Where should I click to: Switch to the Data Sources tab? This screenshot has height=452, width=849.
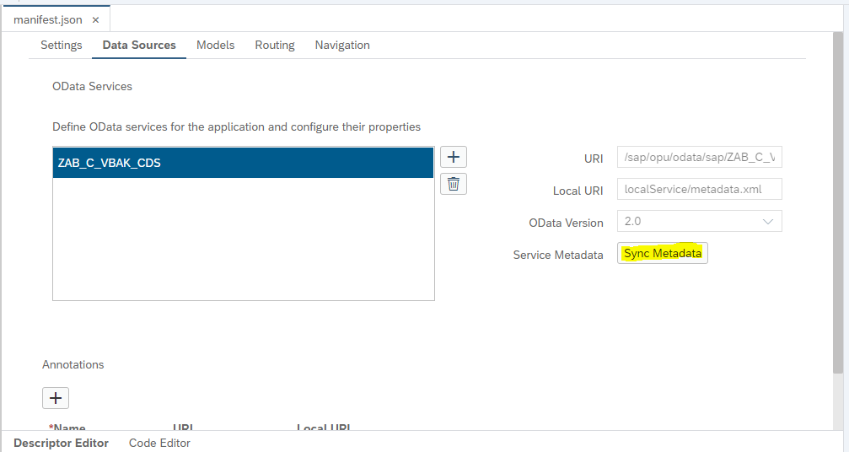tap(139, 45)
